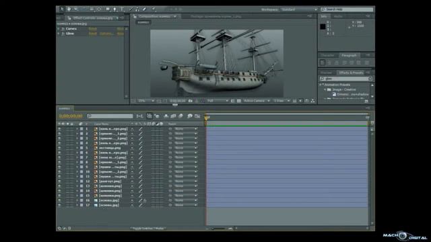Viewport: 431px width, 242px height.
Task: Open the Workspace Standard dropdown
Action: (299, 9)
